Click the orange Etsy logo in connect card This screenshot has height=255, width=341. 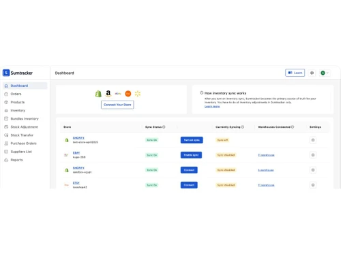coord(128,93)
